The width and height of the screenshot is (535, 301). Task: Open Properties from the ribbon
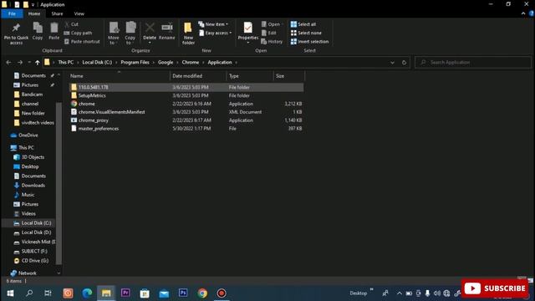248,33
